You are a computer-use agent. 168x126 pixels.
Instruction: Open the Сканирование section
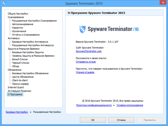tap(16, 17)
